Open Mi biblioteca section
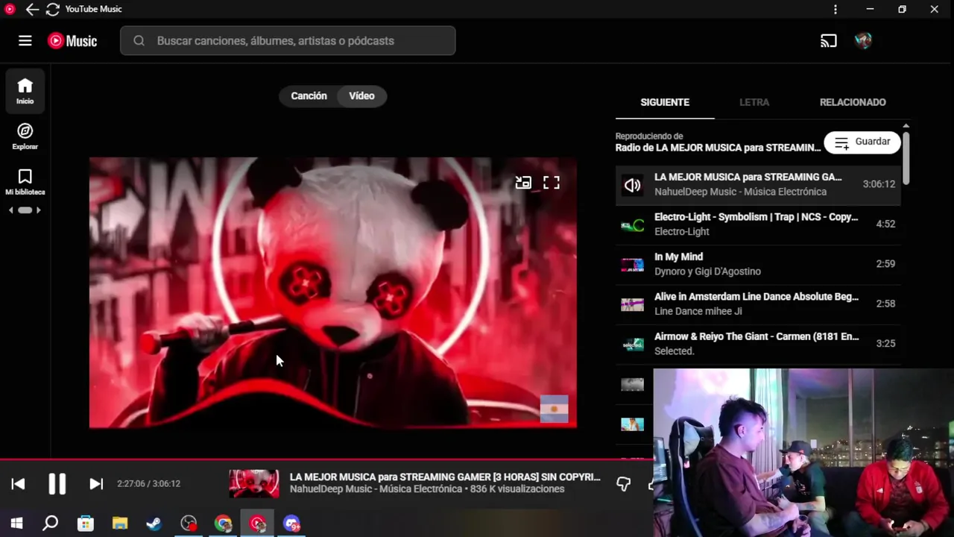Screen dimensions: 954x537 [25, 182]
